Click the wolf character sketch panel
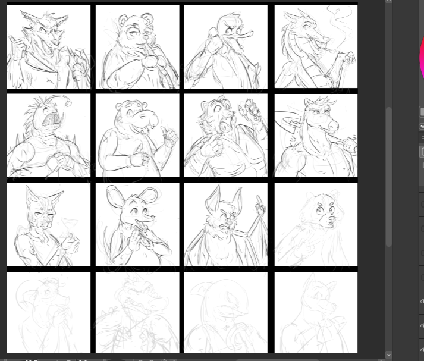The image size is (424, 361). (48, 47)
